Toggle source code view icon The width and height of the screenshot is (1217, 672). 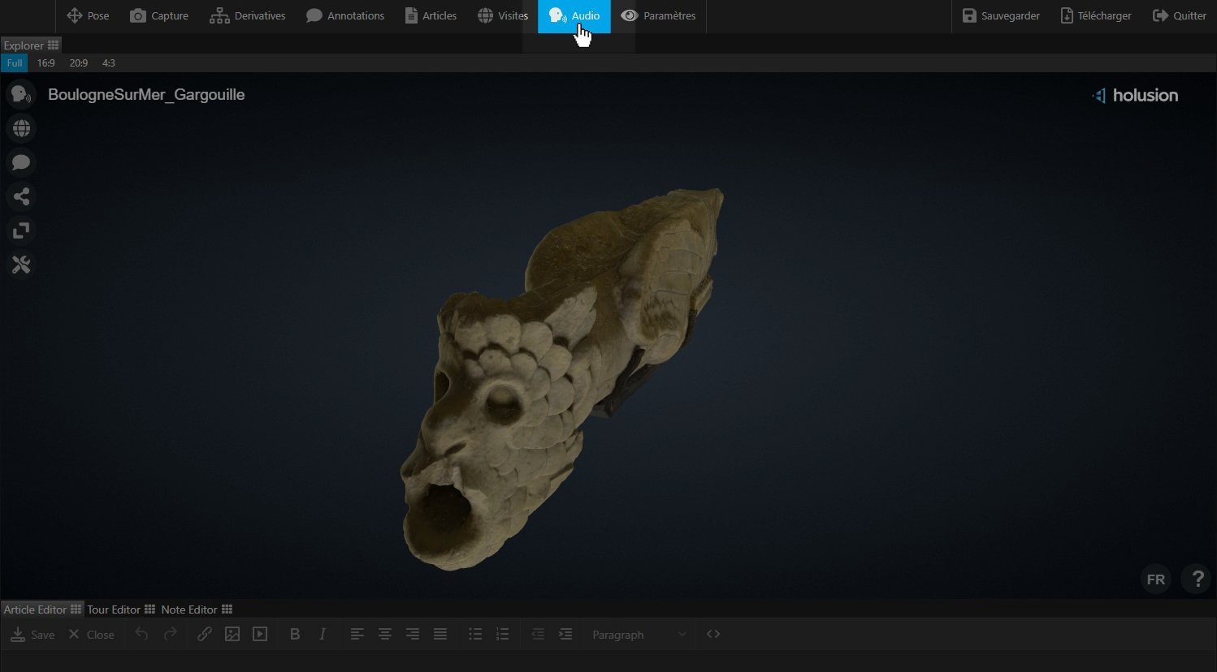coord(713,635)
